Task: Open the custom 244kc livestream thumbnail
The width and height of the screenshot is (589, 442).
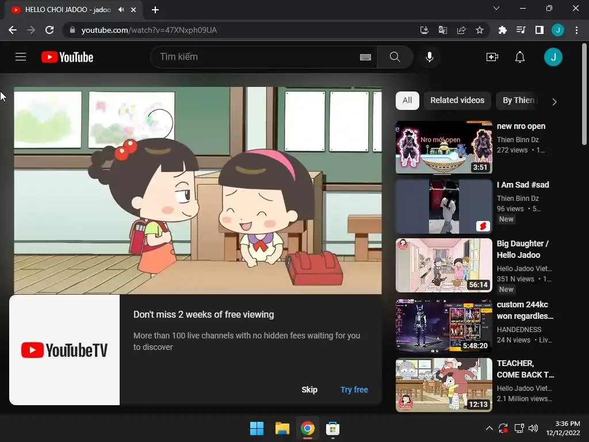Action: pyautogui.click(x=443, y=326)
